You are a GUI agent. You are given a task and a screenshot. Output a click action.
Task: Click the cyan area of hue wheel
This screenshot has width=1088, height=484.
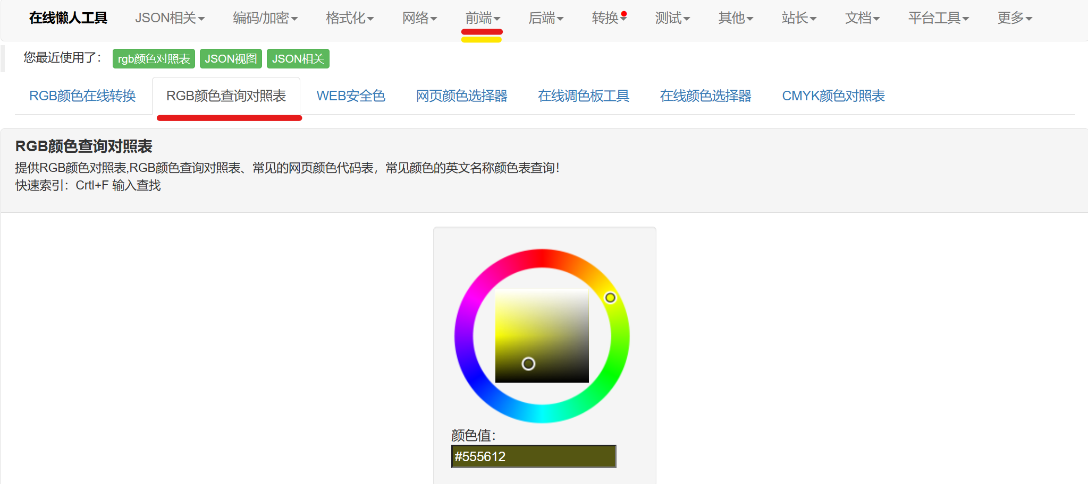(542, 413)
